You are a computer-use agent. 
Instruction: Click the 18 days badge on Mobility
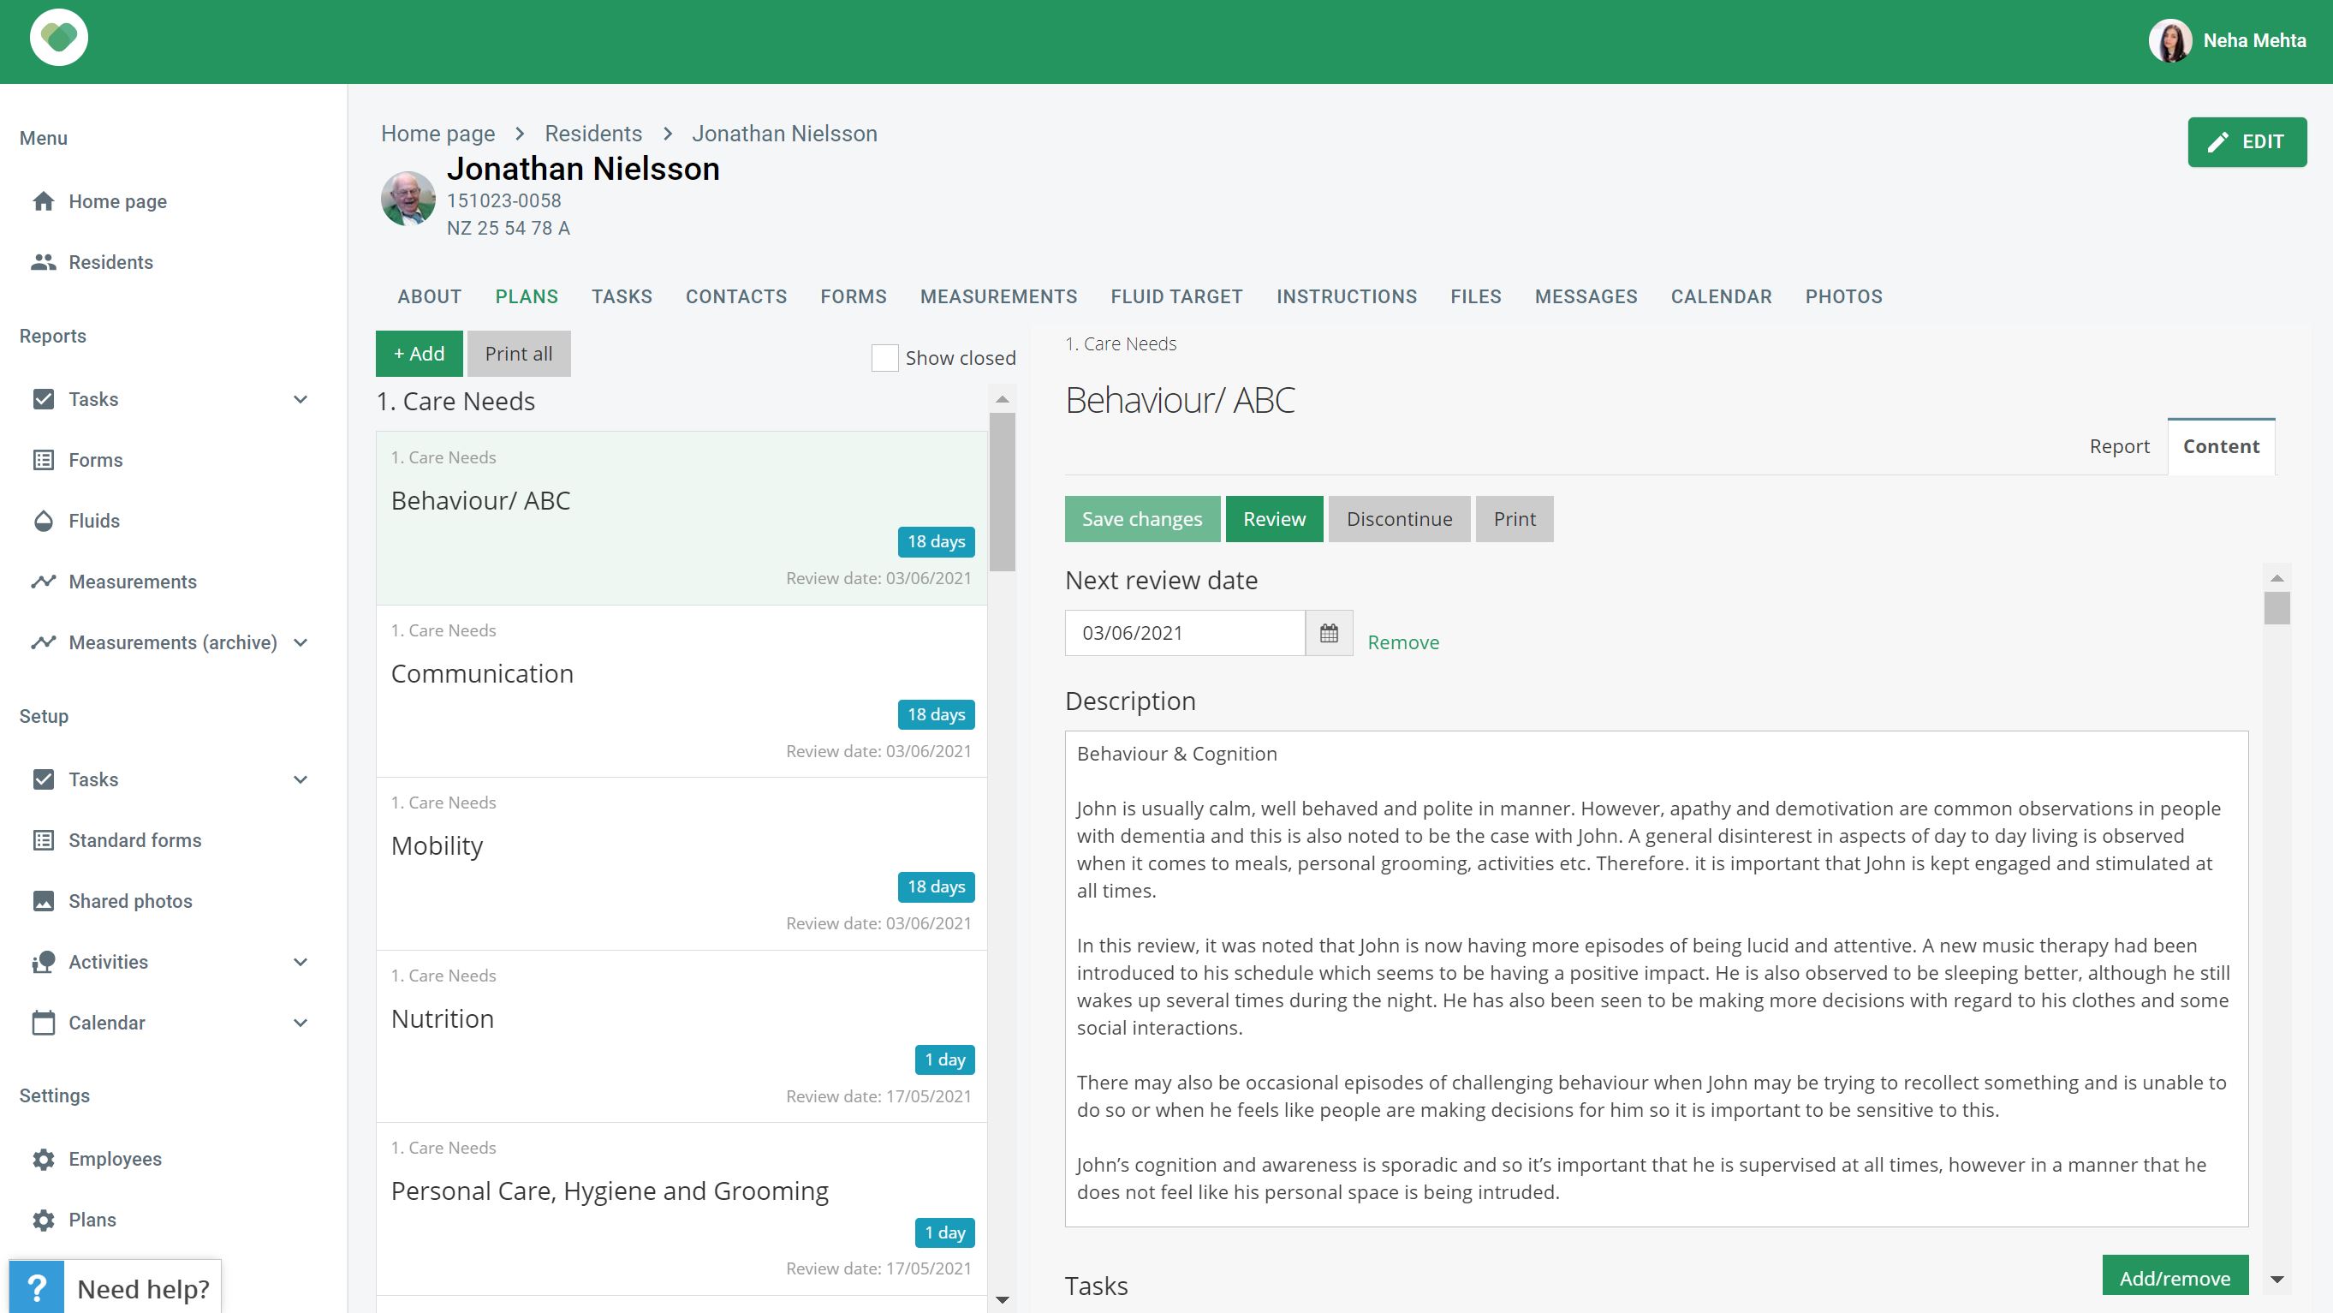936,886
